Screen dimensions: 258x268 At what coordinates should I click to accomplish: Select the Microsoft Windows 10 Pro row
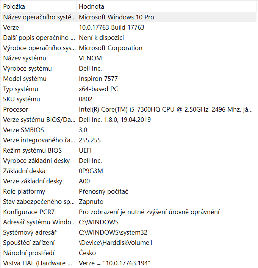click(116, 17)
